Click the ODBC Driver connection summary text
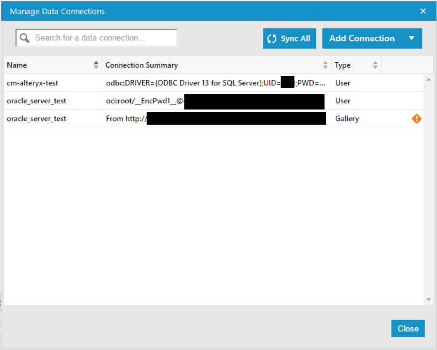The height and width of the screenshot is (350, 437). pos(191,83)
